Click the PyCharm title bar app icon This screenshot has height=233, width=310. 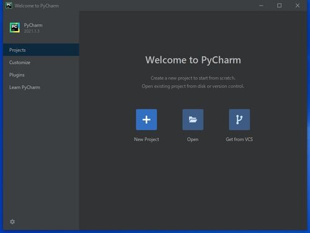tap(9, 6)
